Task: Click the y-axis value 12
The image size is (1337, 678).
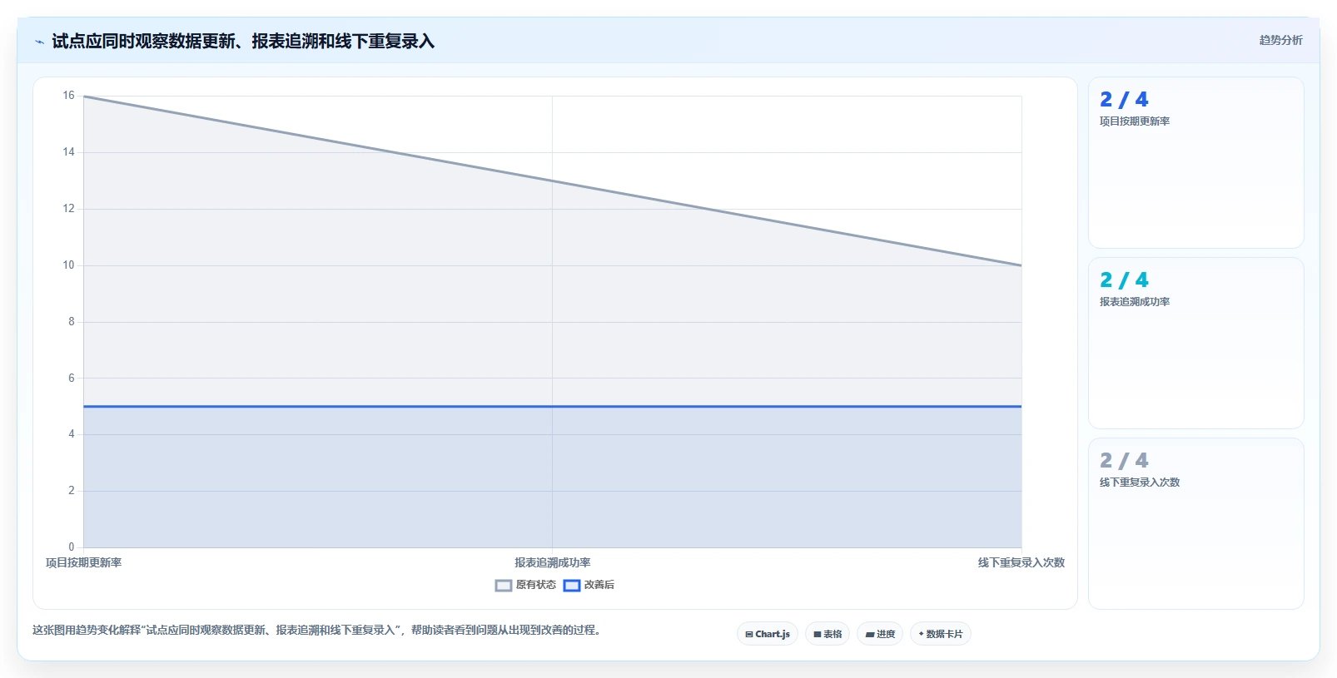Action: (68, 209)
